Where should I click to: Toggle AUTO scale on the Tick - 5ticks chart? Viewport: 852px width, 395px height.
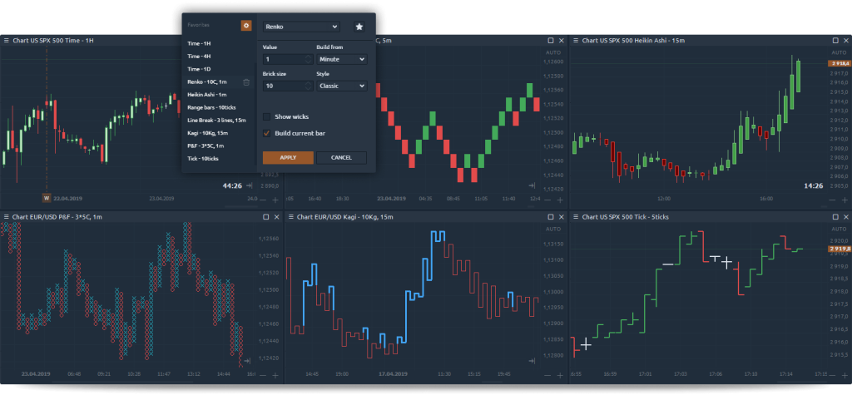839,230
